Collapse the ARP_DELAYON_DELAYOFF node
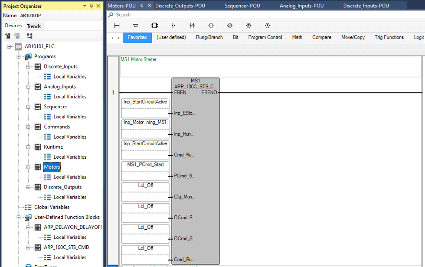 pyautogui.click(x=28, y=227)
